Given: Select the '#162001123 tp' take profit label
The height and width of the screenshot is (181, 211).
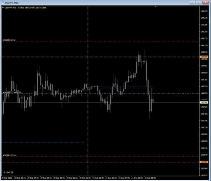Looking at the screenshot, I should [9, 155].
